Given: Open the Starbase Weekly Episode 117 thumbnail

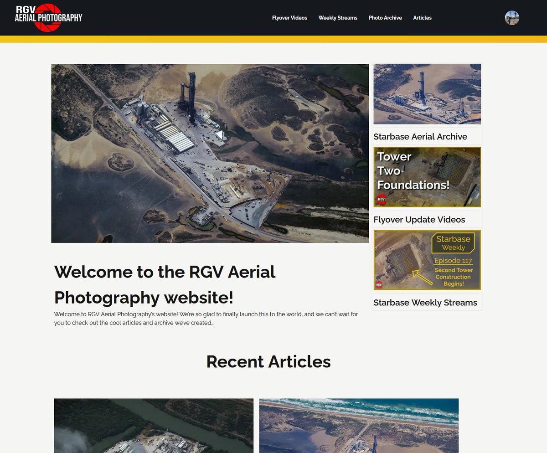Looking at the screenshot, I should pyautogui.click(x=427, y=260).
